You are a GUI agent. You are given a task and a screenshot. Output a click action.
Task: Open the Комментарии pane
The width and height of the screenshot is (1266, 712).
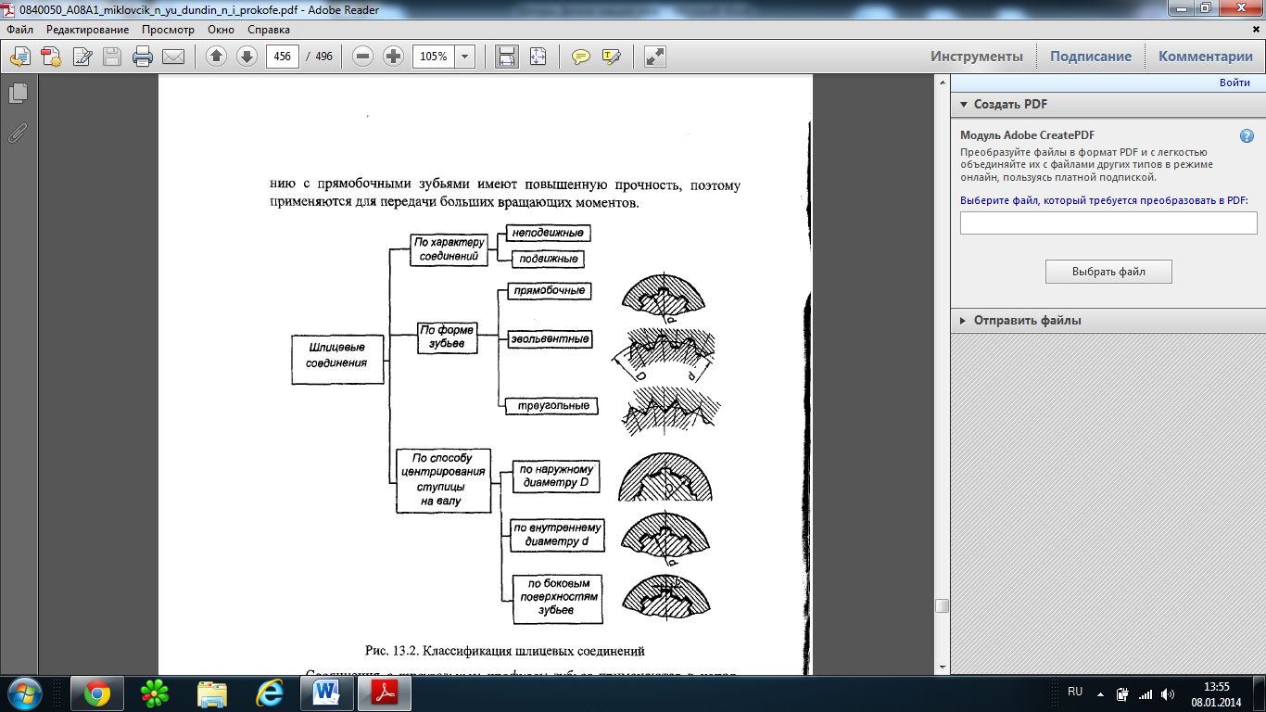pyautogui.click(x=1206, y=57)
